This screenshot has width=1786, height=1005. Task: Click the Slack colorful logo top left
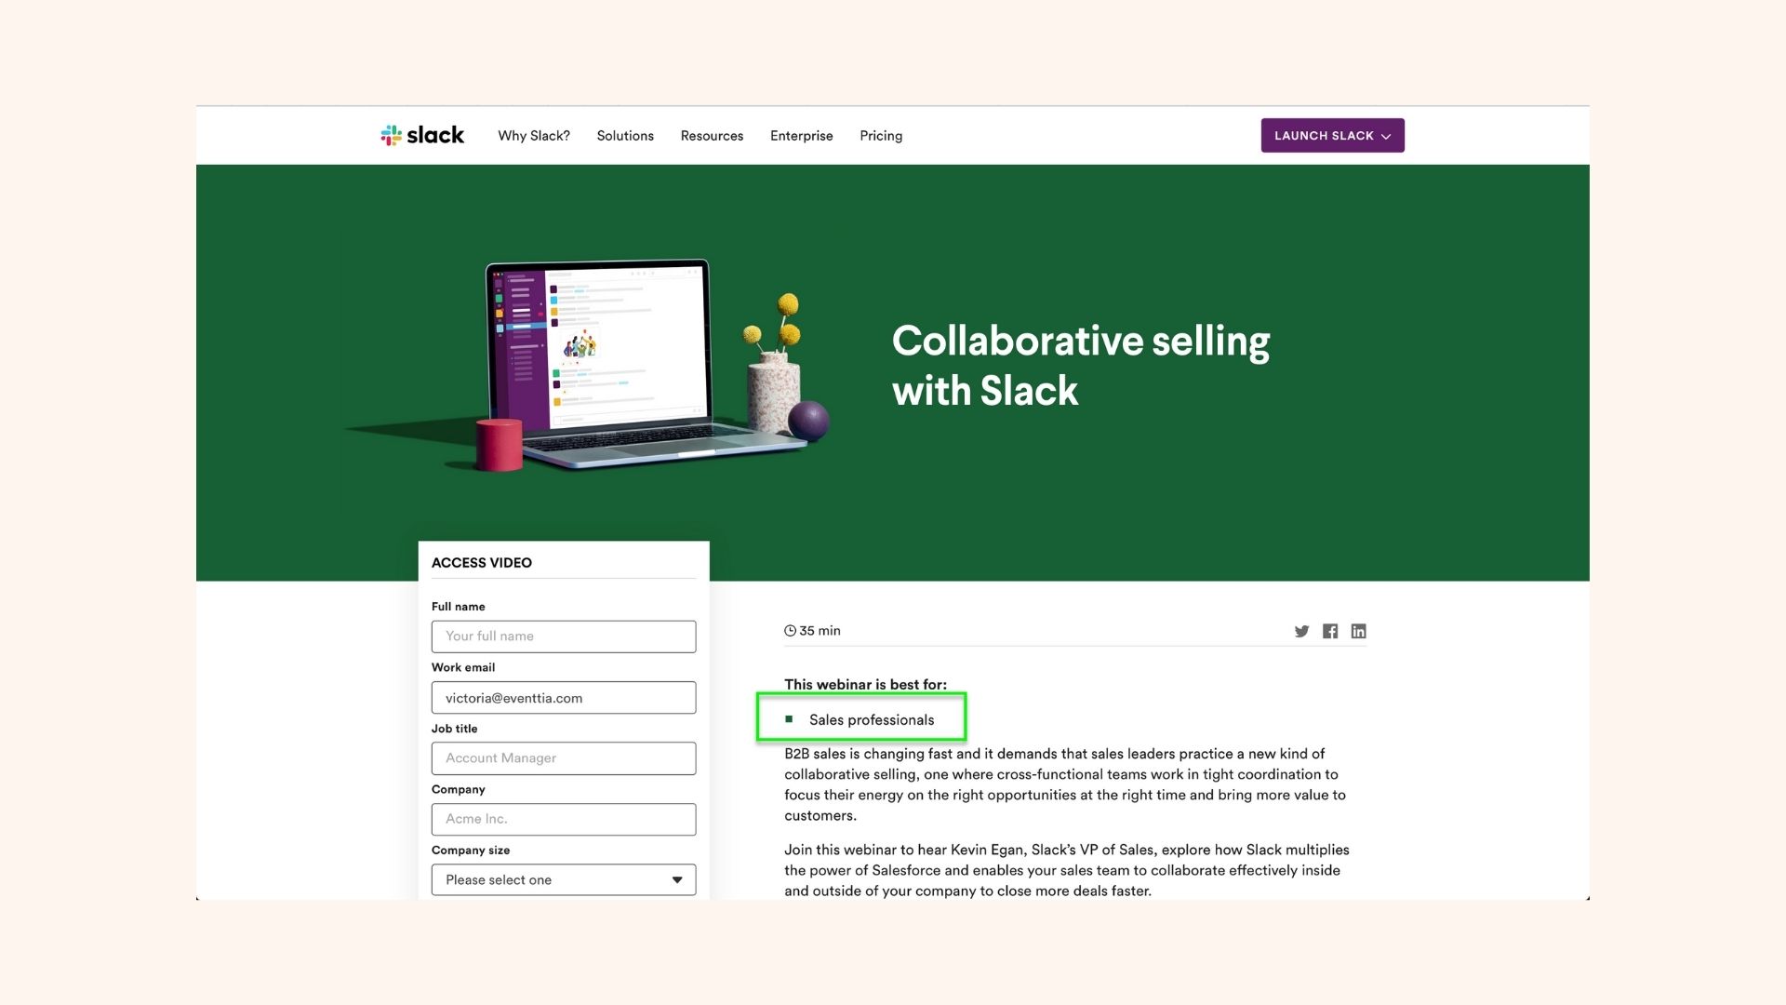pos(390,134)
